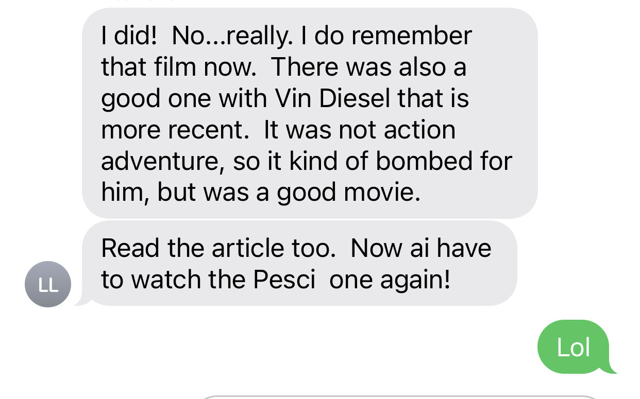Tap the tail of the Pesci message bubble
The height and width of the screenshot is (399, 640).
tap(81, 300)
